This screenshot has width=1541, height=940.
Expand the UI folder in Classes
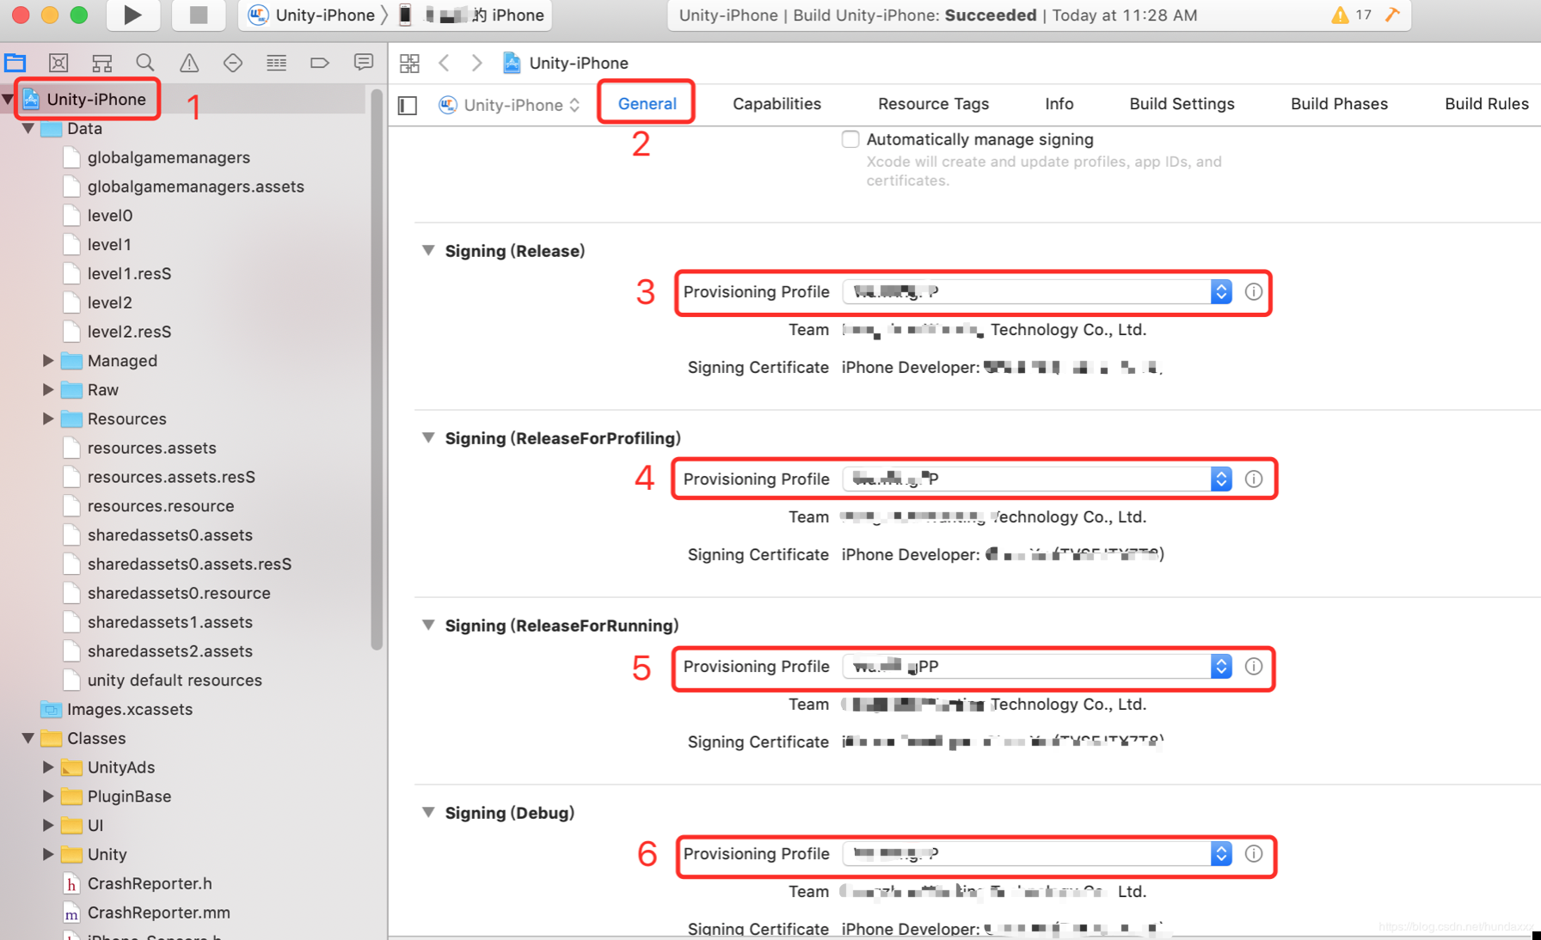click(49, 826)
